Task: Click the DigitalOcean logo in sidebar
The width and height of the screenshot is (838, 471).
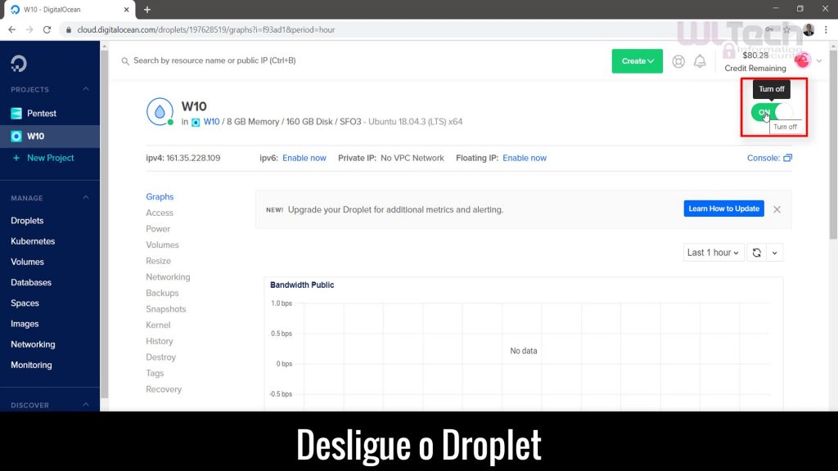Action: (x=19, y=64)
